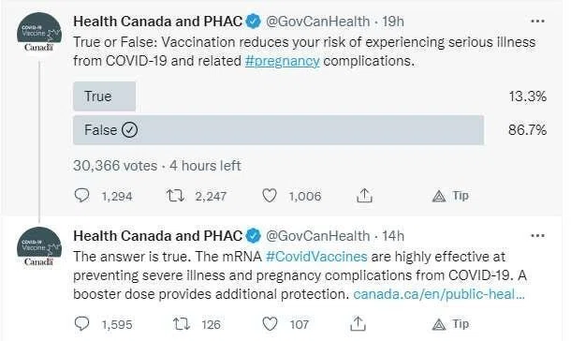Like the answer tweet with 107 likes
The width and height of the screenshot is (571, 341).
coord(270,324)
